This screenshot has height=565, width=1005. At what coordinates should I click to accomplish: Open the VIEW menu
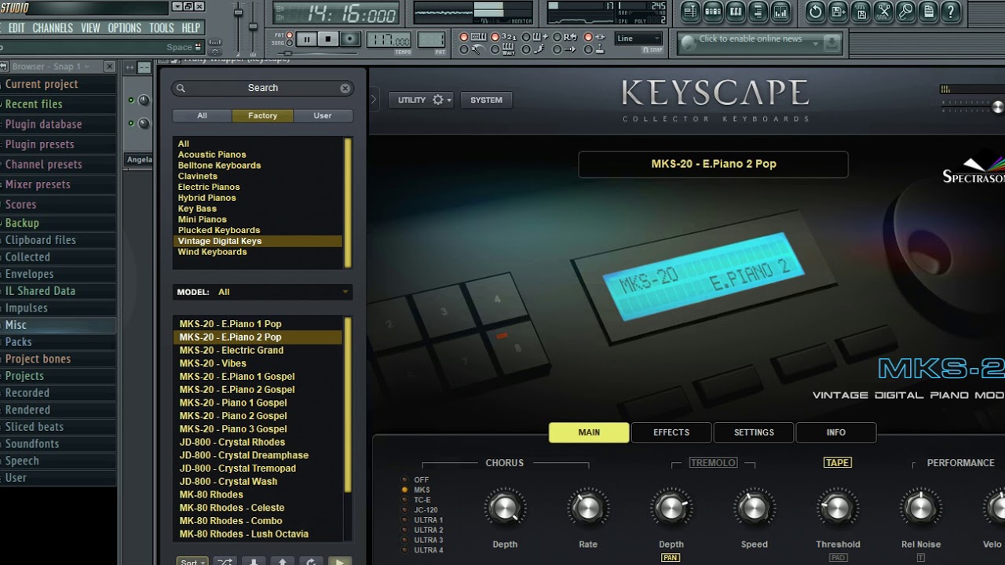click(x=90, y=27)
